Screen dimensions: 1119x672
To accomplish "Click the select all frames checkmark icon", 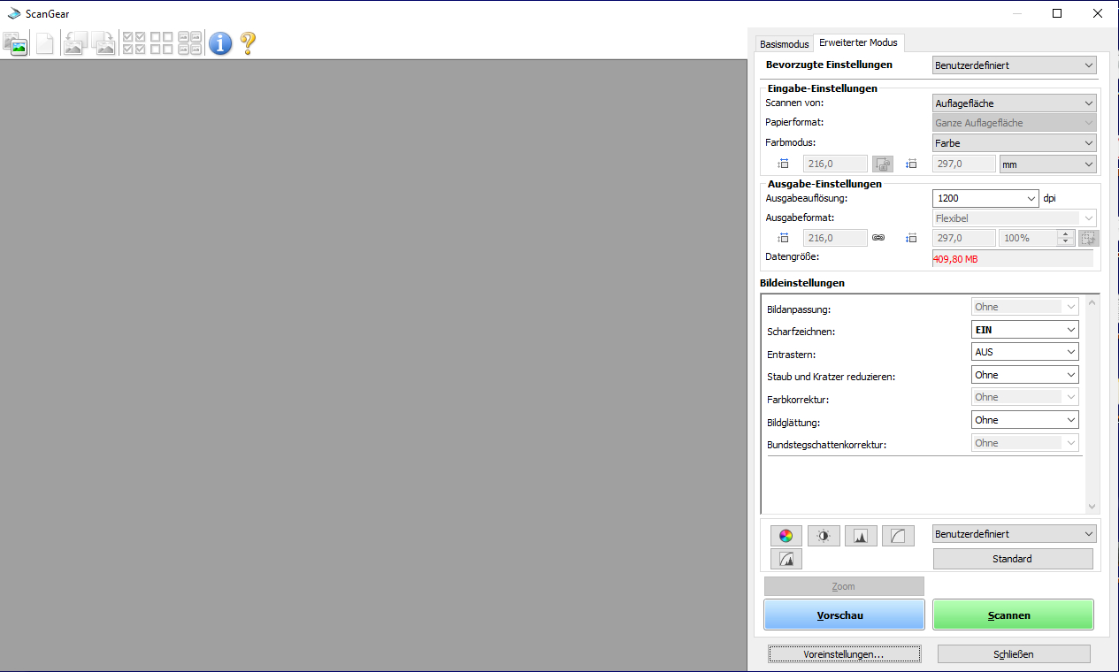I will 134,42.
